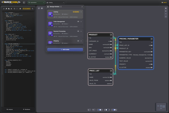Open the second graph dropdown in bottom bar
The height and width of the screenshot is (113, 169).
(x=94, y=110)
